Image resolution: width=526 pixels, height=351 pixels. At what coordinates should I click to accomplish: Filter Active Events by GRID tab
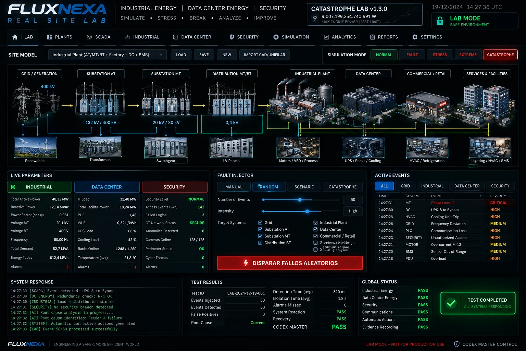tap(405, 186)
